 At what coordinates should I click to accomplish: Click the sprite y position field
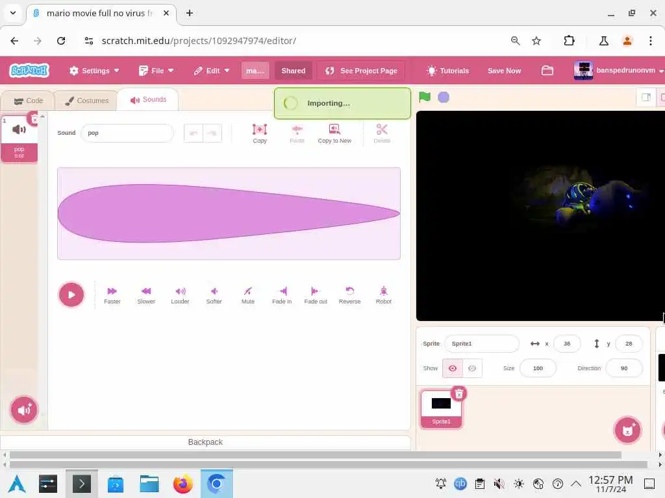pos(629,344)
